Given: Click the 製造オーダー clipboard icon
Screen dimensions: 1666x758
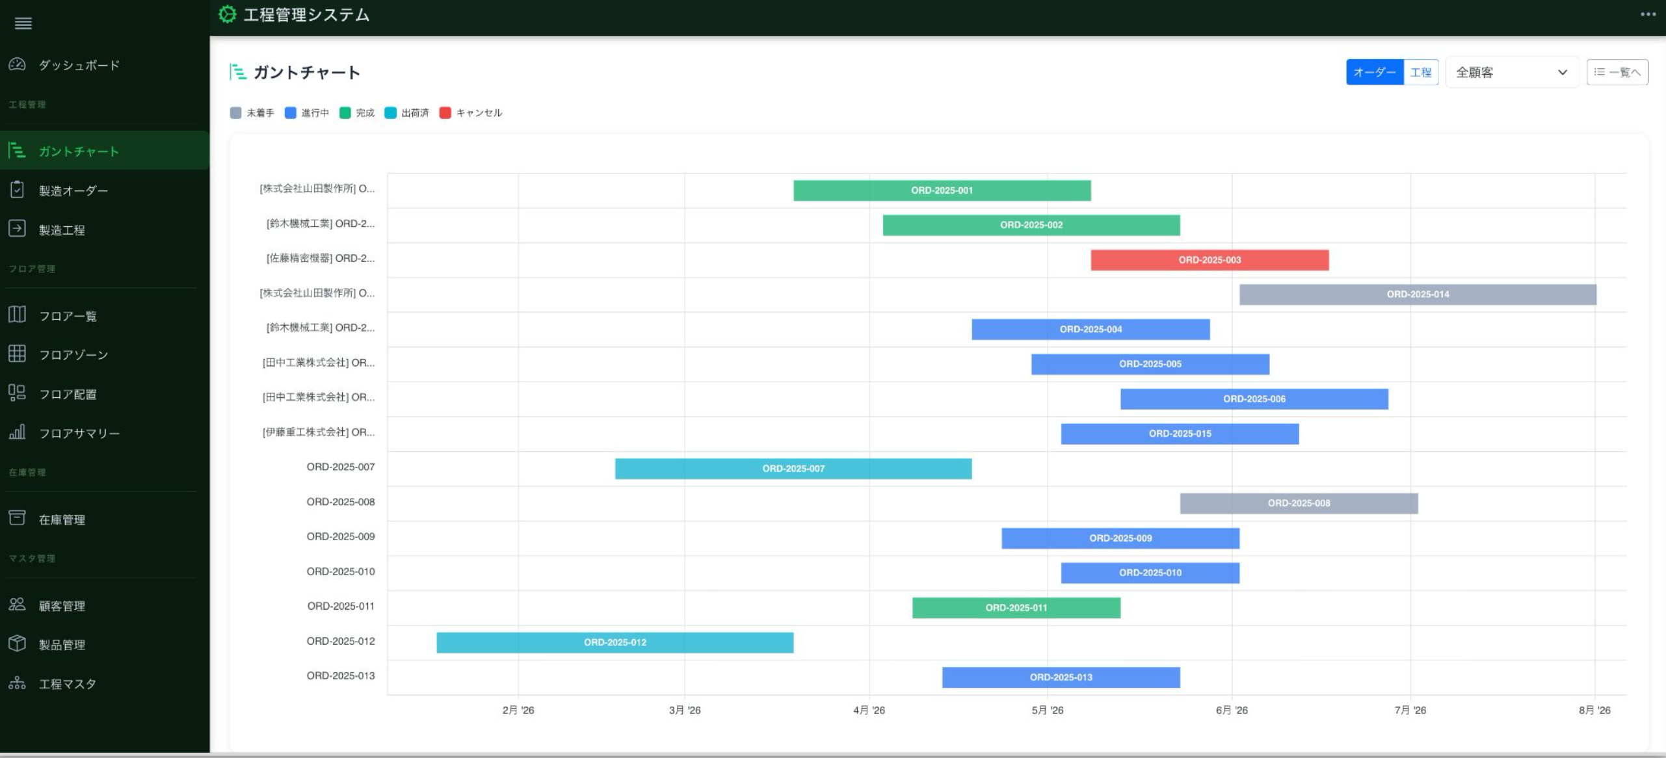Looking at the screenshot, I should (17, 189).
